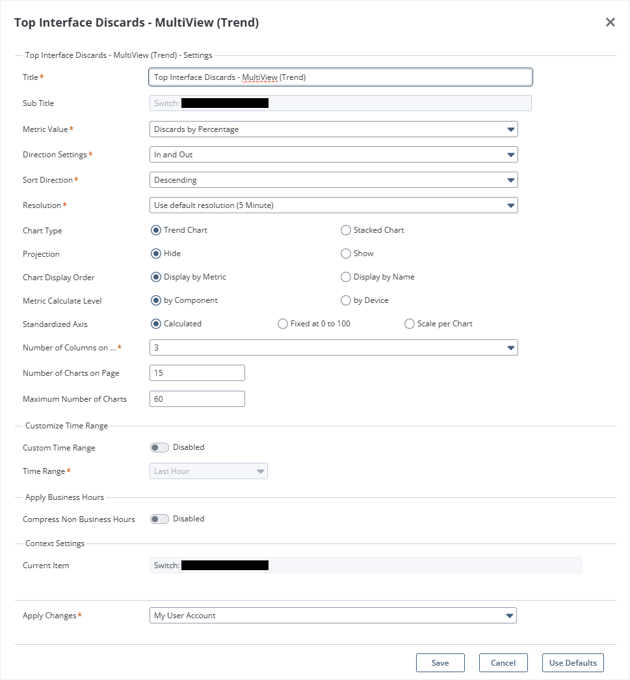
Task: Close the settings dialog with X icon
Action: click(610, 23)
